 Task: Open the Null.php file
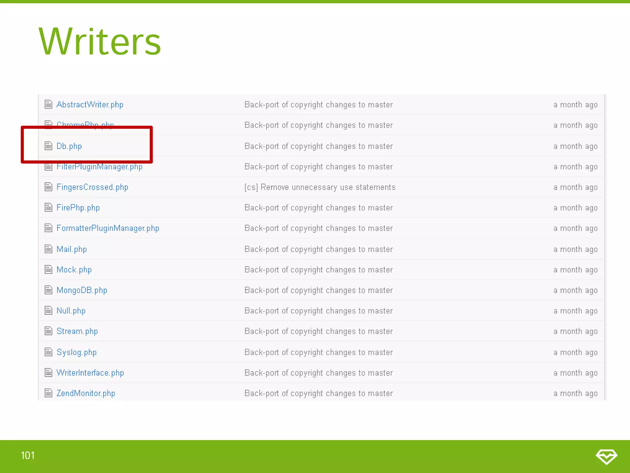pos(71,311)
